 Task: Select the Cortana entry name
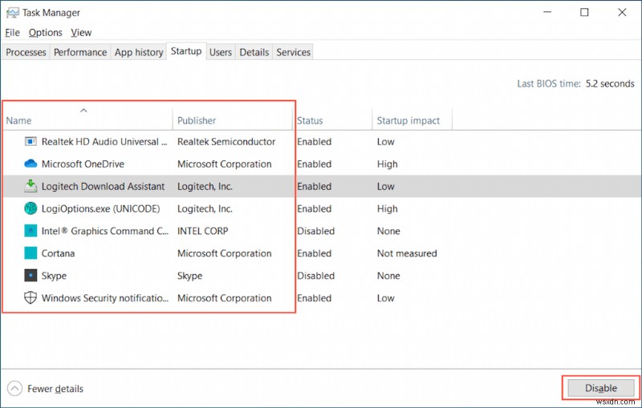click(58, 253)
